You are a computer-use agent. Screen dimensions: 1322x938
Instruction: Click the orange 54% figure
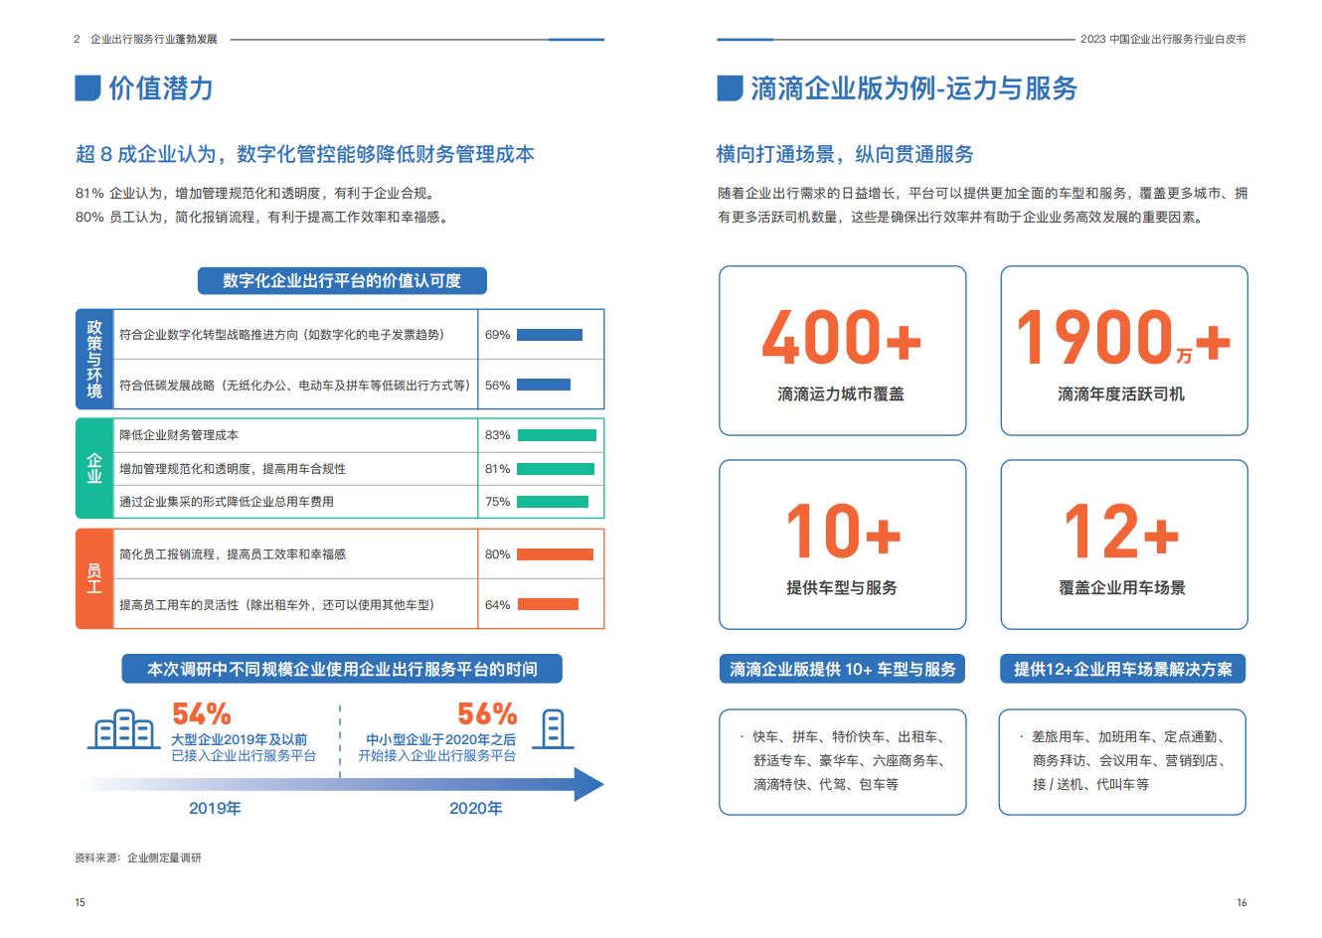pyautogui.click(x=202, y=713)
